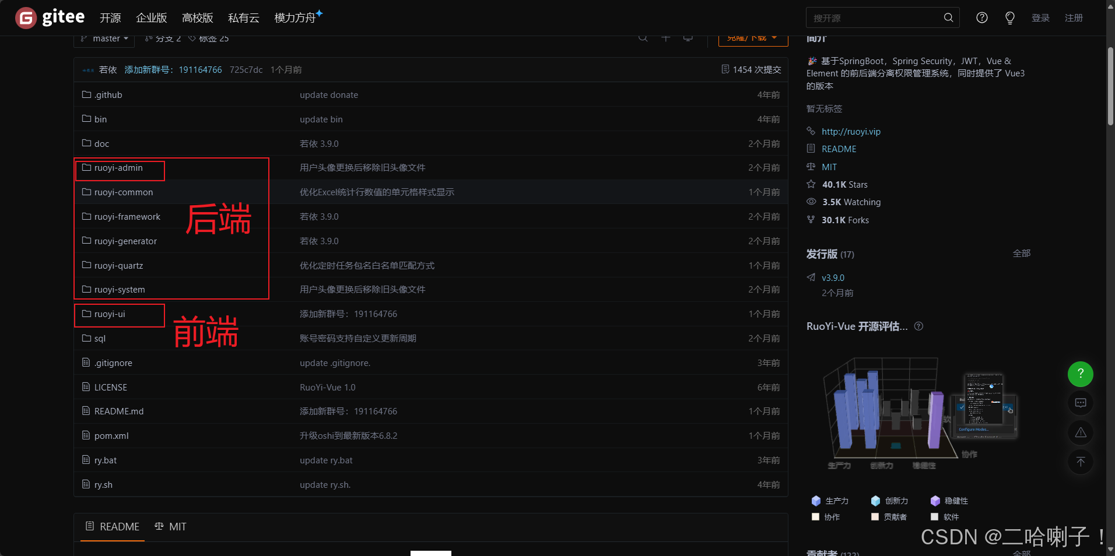Click the folder icon of .github

point(86,94)
